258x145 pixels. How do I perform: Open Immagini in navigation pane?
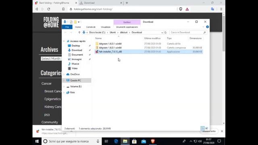[77, 59]
